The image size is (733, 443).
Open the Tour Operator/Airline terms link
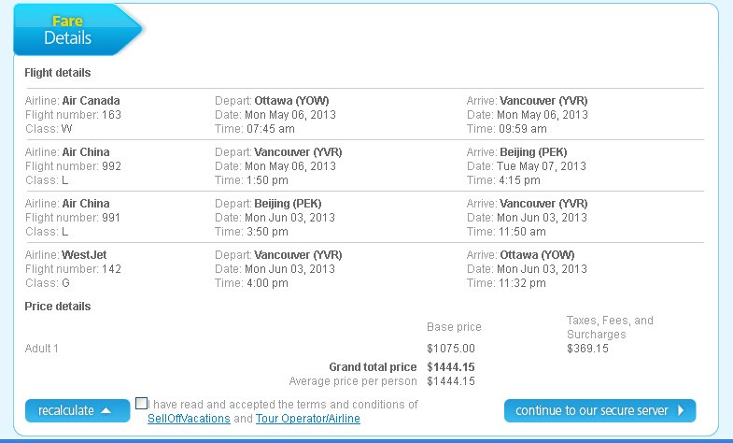tap(307, 418)
